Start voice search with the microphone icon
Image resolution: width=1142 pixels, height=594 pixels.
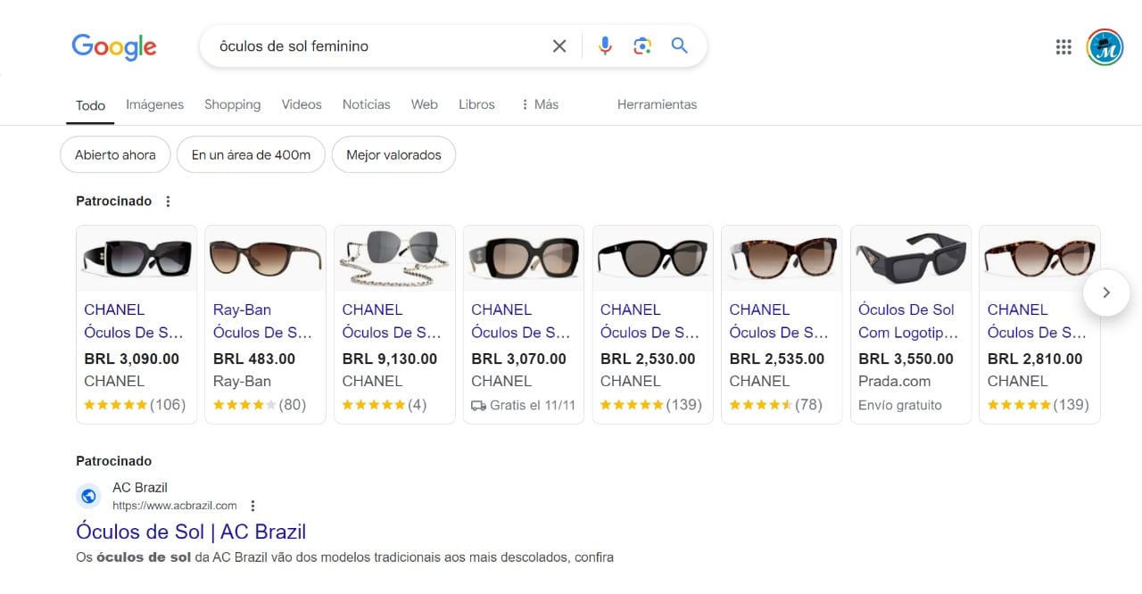pos(605,46)
